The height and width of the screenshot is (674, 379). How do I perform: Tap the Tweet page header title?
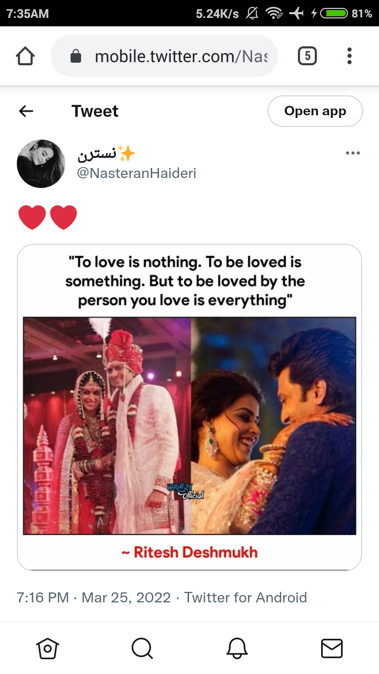(x=95, y=111)
